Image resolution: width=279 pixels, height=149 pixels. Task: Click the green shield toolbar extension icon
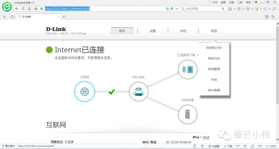(239, 9)
